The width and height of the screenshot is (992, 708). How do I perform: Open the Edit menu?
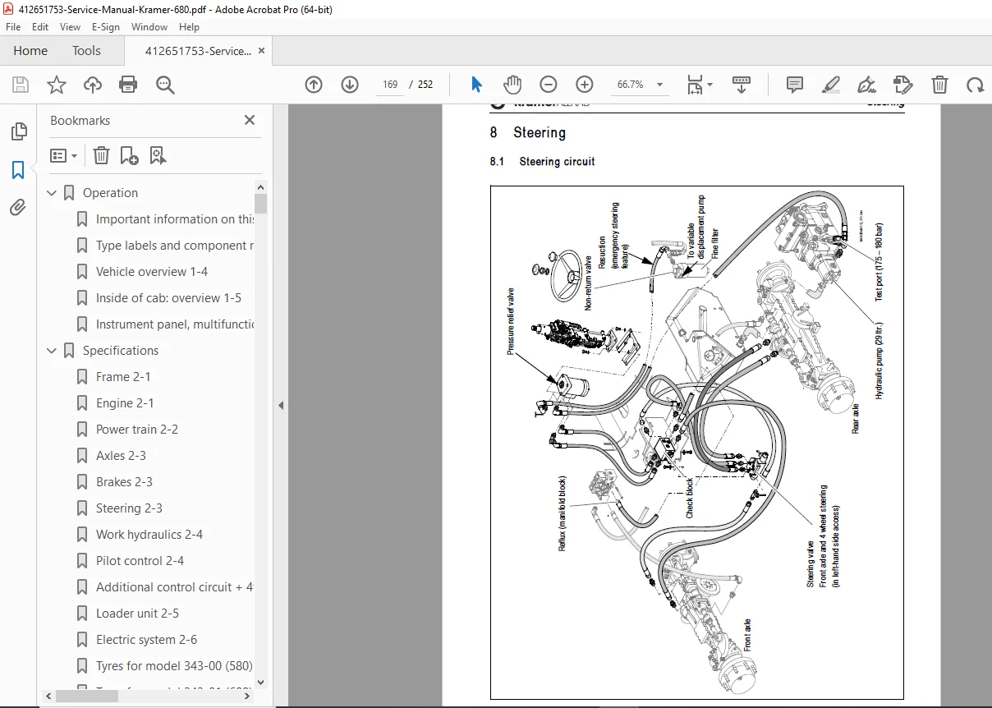point(40,27)
